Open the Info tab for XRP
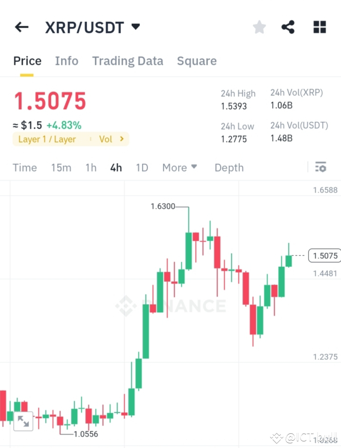Image resolution: width=341 pixels, height=448 pixels. click(x=66, y=61)
